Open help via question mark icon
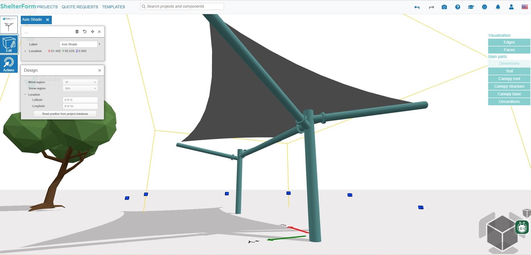The width and height of the screenshot is (531, 255). point(458,7)
